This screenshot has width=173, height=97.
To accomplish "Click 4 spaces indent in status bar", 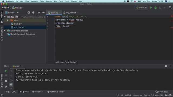I will [x=138, y=95].
